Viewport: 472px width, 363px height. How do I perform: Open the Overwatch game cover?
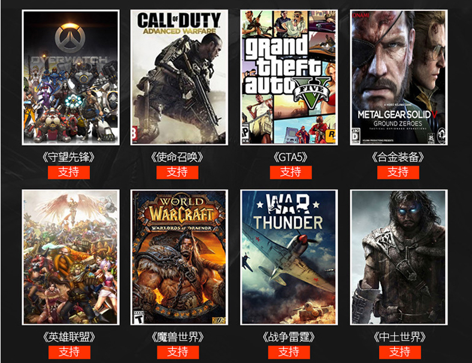[x=71, y=78]
